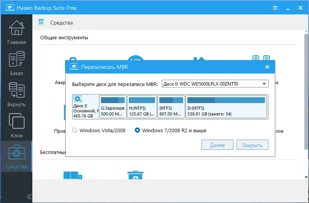Select the Диск 0 disk entry
Image resolution: width=309 pixels, height=203 pixels.
85,107
